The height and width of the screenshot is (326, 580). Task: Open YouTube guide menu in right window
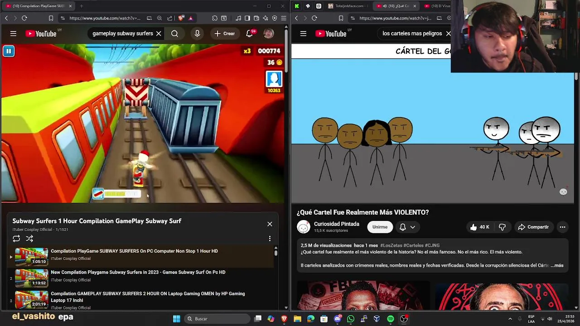pyautogui.click(x=303, y=34)
